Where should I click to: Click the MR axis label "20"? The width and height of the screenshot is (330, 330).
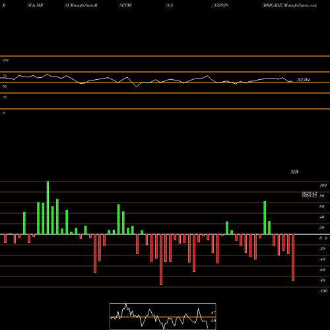click(321, 228)
